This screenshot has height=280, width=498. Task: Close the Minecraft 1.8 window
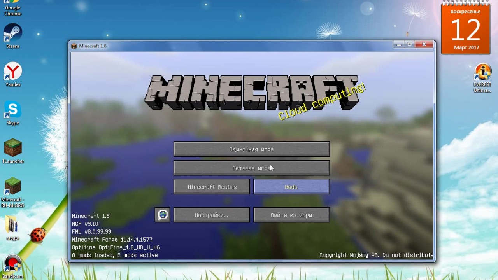click(424, 45)
